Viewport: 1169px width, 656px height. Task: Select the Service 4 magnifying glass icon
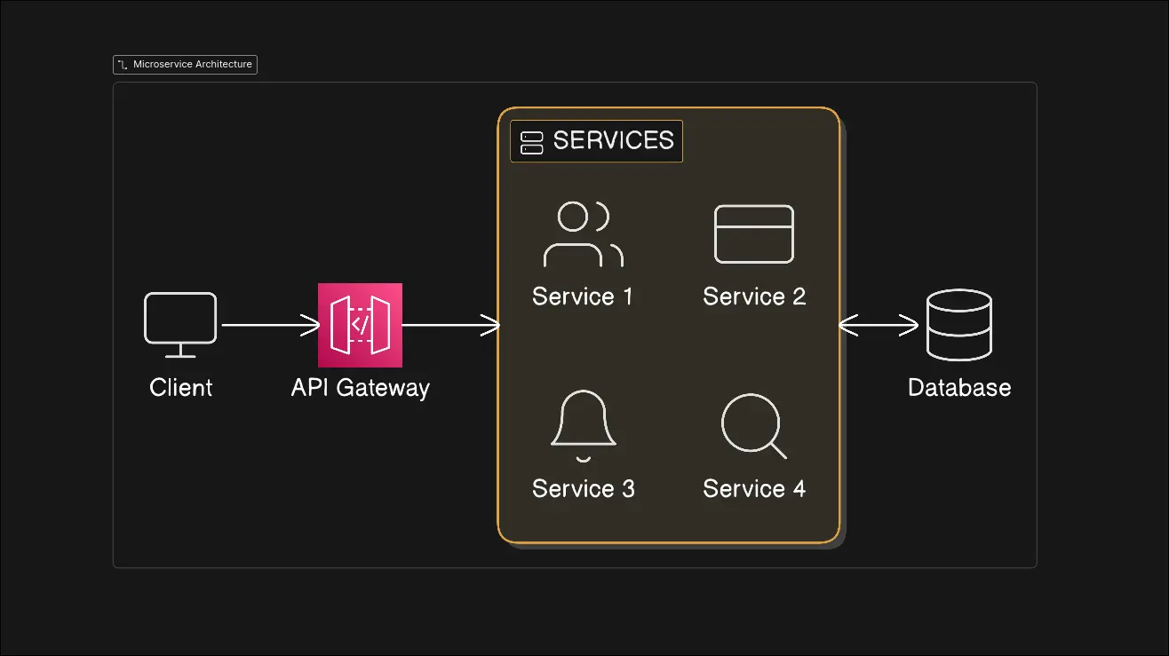click(753, 427)
